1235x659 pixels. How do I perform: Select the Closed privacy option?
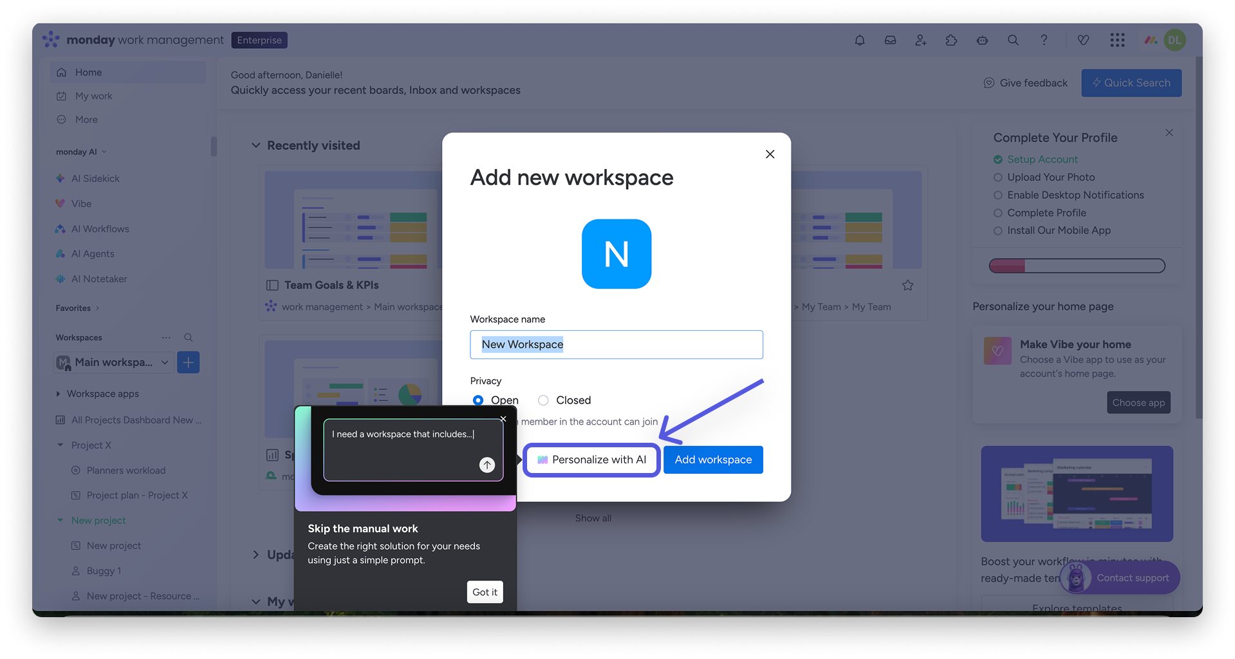click(x=544, y=400)
